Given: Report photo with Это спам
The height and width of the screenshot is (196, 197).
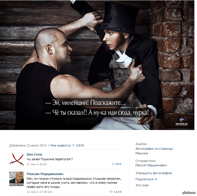Looking at the screenshot, I should [x=142, y=185].
